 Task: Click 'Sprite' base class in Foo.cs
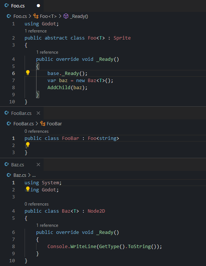[122, 38]
